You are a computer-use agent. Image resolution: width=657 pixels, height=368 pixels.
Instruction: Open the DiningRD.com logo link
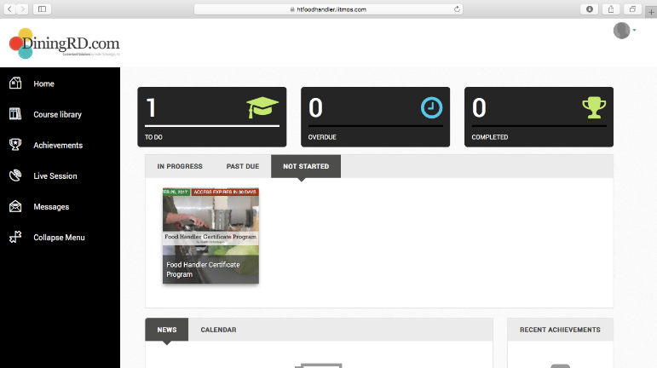pyautogui.click(x=65, y=43)
